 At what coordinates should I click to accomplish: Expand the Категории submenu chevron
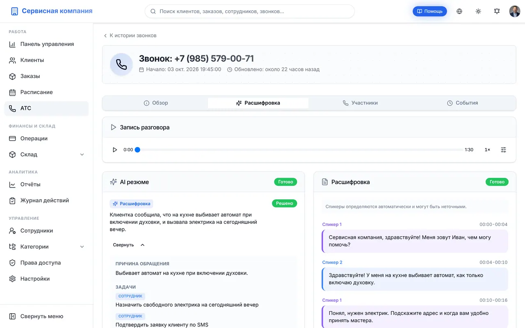point(82,247)
